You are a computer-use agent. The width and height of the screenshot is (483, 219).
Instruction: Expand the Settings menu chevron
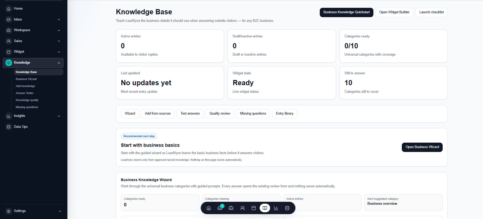tap(60, 211)
